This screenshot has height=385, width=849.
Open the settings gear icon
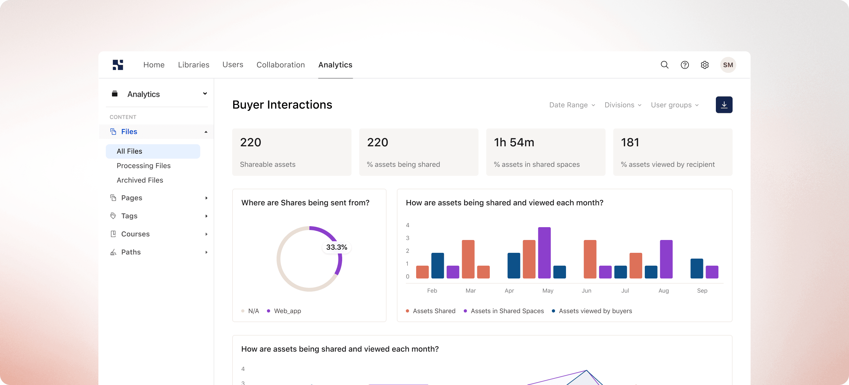(x=705, y=65)
